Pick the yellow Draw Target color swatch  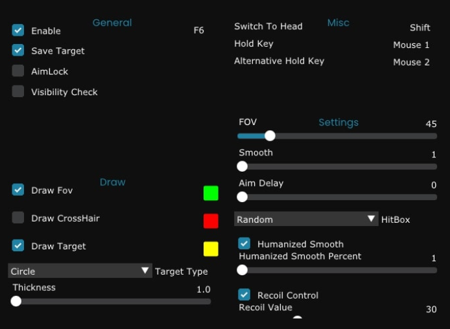click(x=211, y=249)
